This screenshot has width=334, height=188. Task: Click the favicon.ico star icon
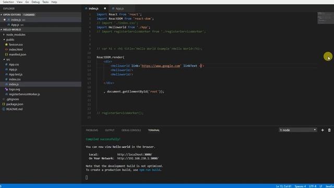pyautogui.click(x=6, y=44)
